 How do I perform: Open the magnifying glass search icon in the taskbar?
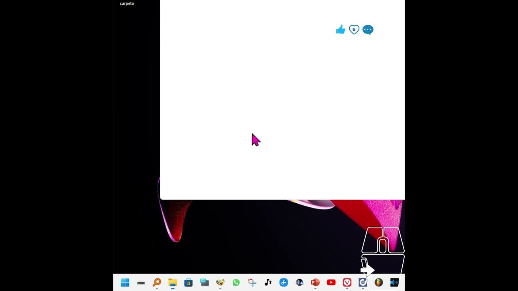coord(157,283)
